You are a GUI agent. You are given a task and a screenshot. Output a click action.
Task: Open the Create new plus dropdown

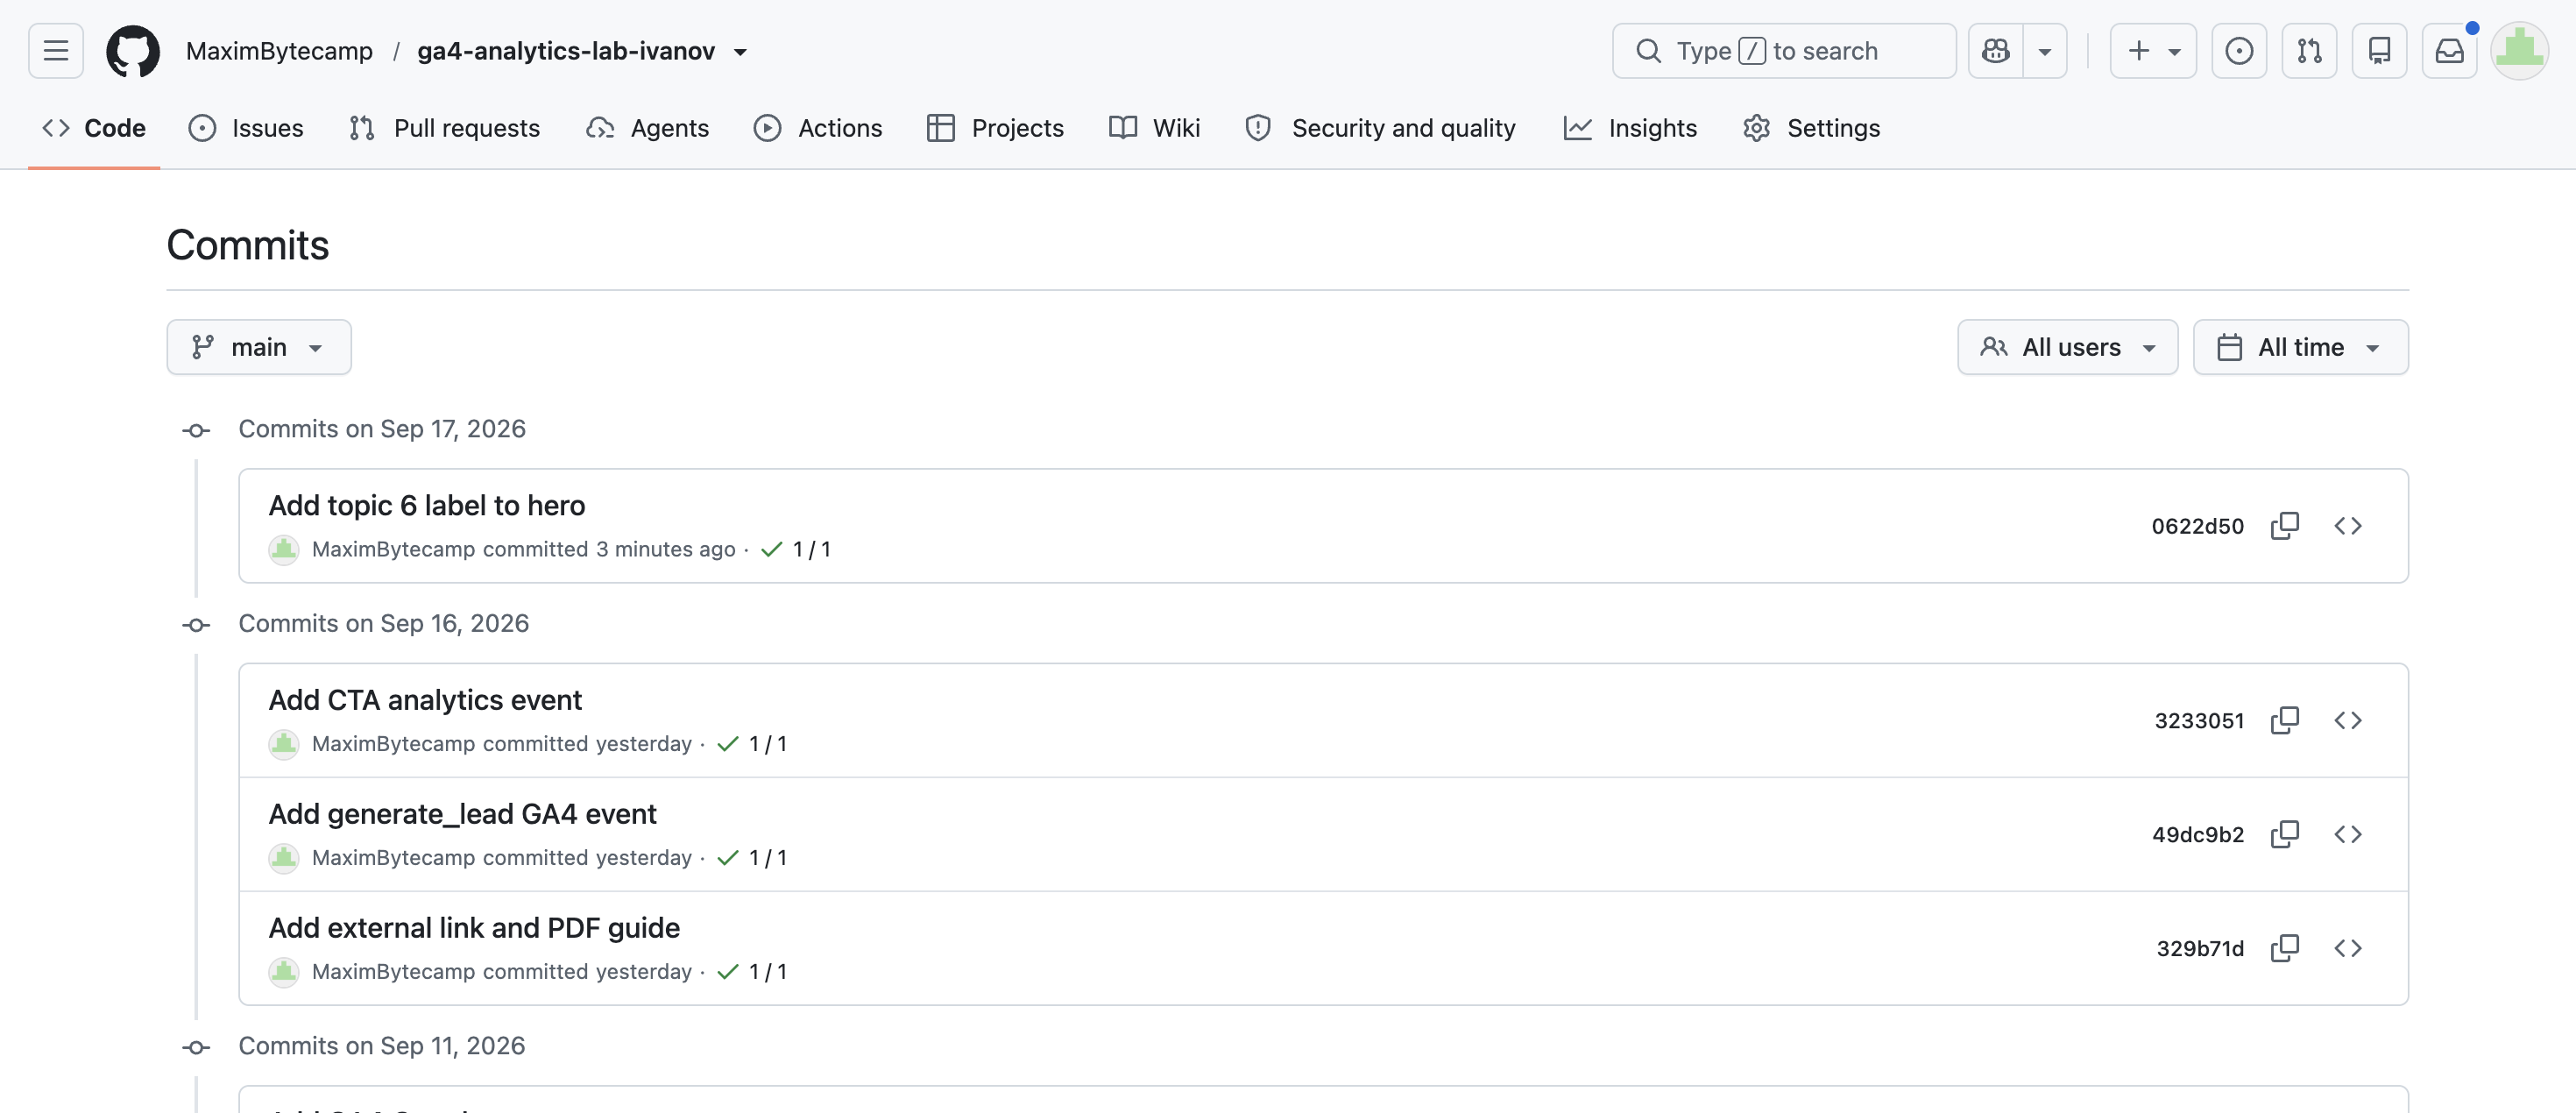2153,51
